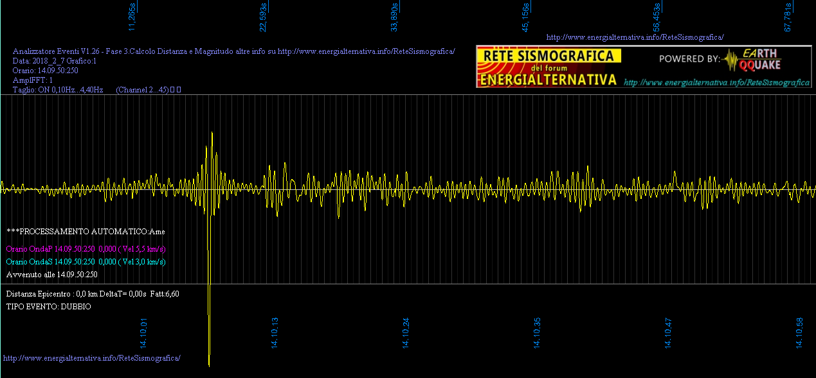Click the 14.10.58 clock label
The width and height of the screenshot is (816, 378).
click(x=799, y=332)
